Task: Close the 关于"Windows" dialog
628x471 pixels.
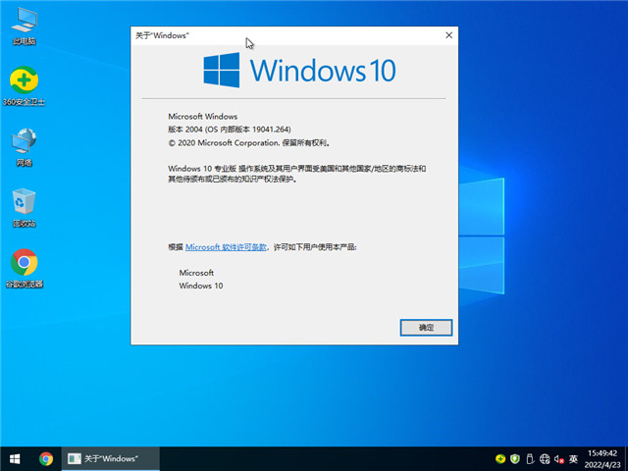Action: [448, 35]
